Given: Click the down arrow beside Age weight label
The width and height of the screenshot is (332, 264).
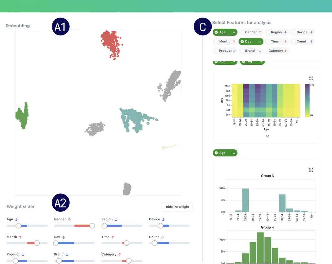Looking at the screenshot, I should [17, 219].
